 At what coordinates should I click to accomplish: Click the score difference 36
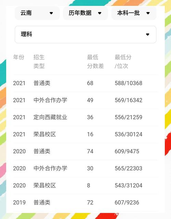90,117
